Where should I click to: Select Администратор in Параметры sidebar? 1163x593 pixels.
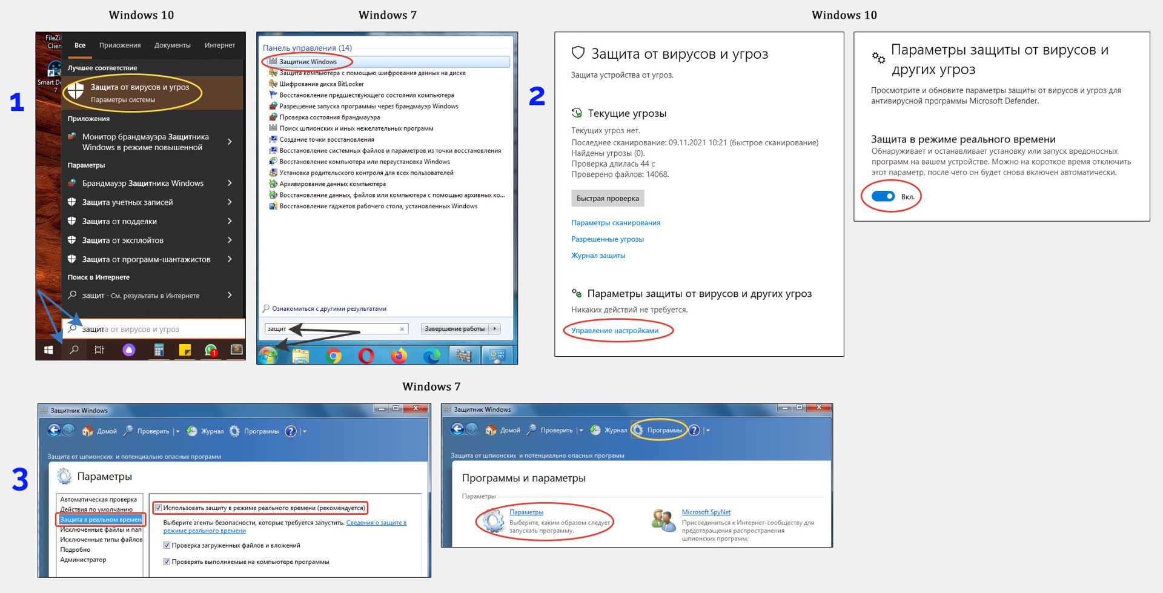83,560
